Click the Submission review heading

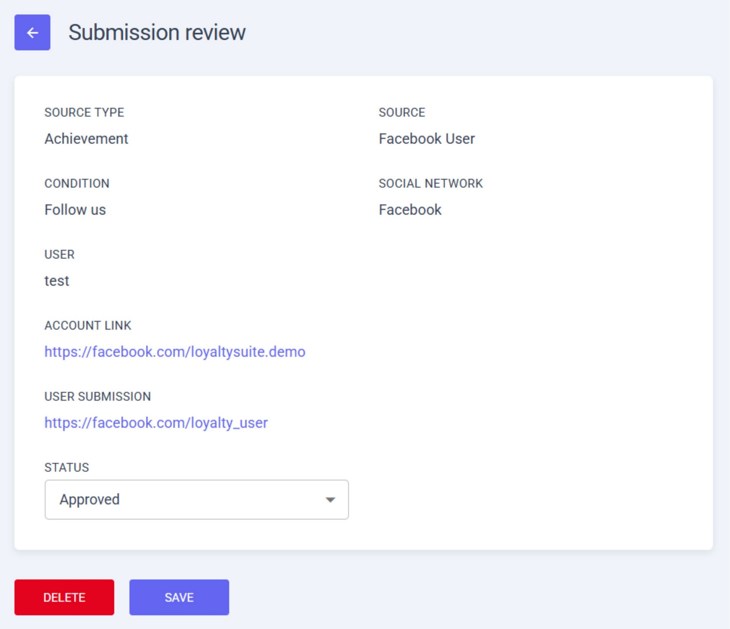[x=157, y=33]
